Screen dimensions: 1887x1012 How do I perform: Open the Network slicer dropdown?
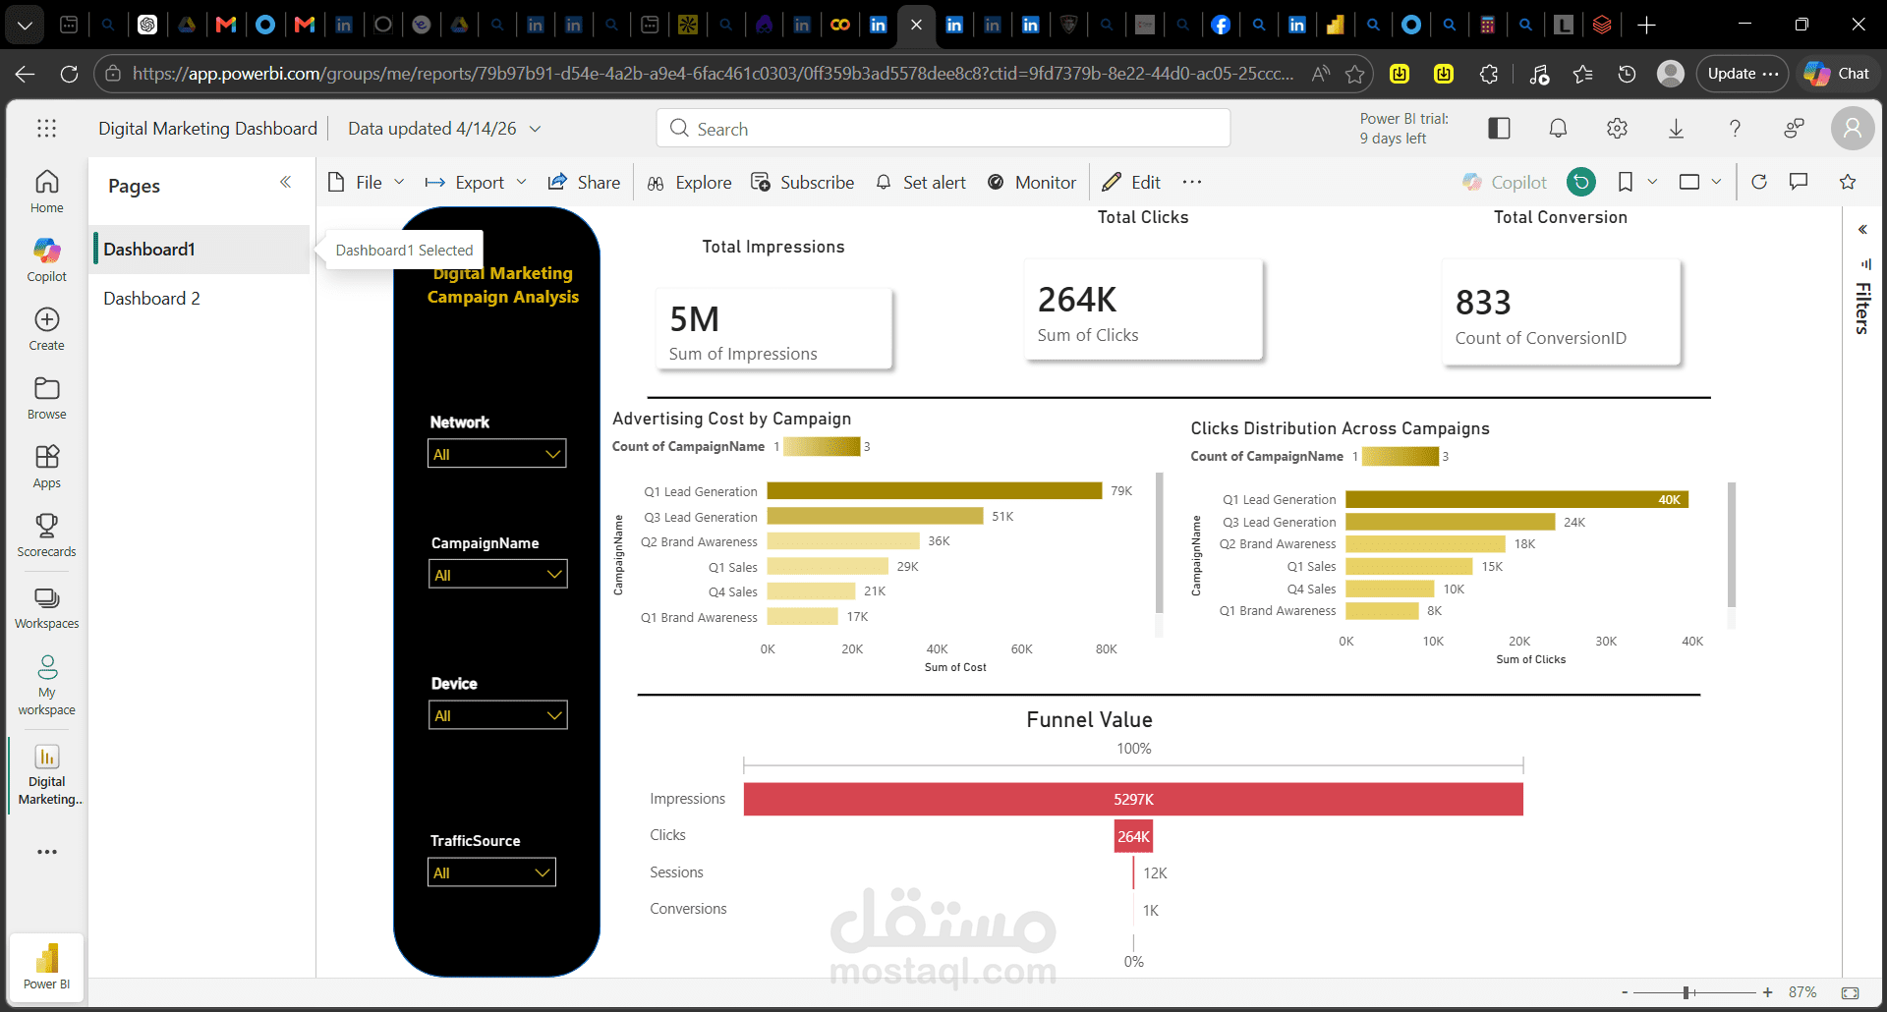tap(497, 454)
